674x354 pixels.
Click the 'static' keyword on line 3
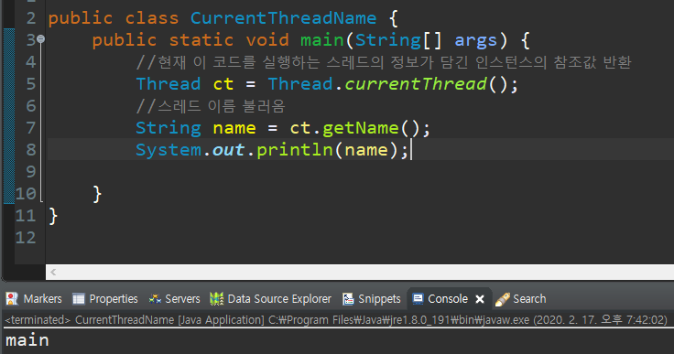201,40
